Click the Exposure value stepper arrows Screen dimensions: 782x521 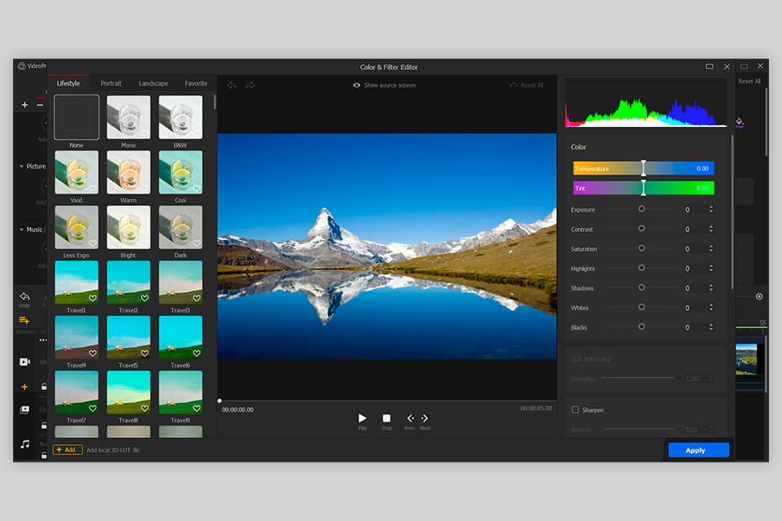coord(711,209)
